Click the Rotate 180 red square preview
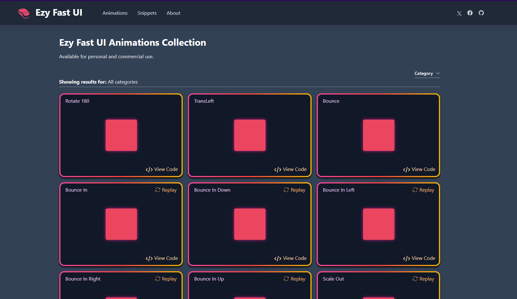The width and height of the screenshot is (517, 299). click(121, 135)
